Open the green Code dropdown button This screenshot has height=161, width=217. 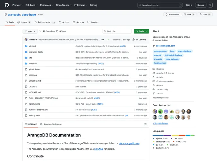(141, 31)
